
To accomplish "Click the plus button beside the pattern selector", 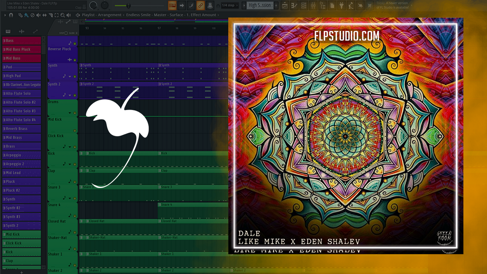I will 276,5.
